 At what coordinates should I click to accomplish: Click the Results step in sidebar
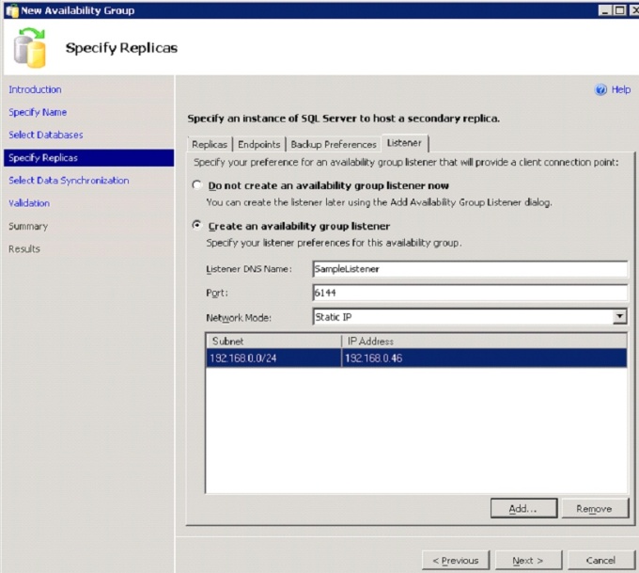(x=24, y=249)
